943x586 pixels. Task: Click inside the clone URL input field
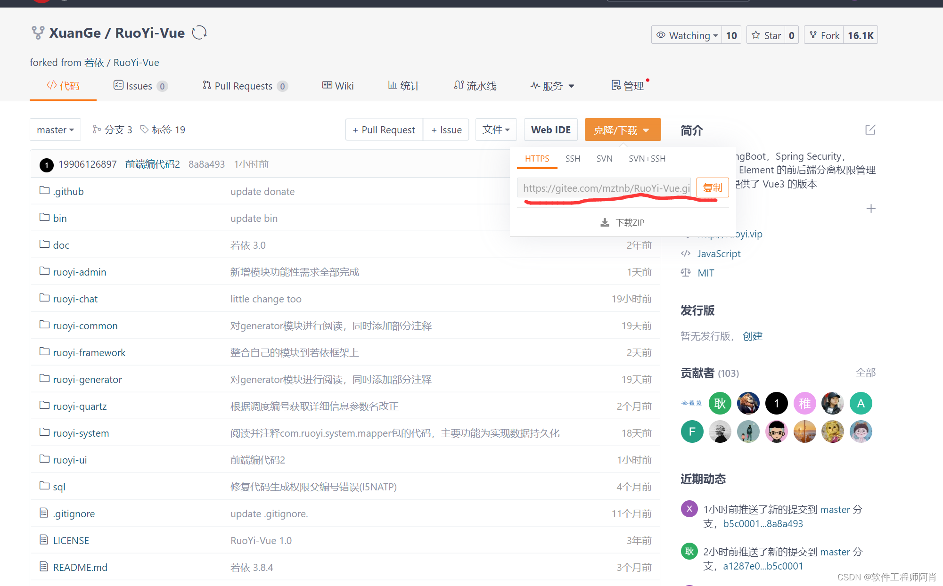pyautogui.click(x=603, y=187)
